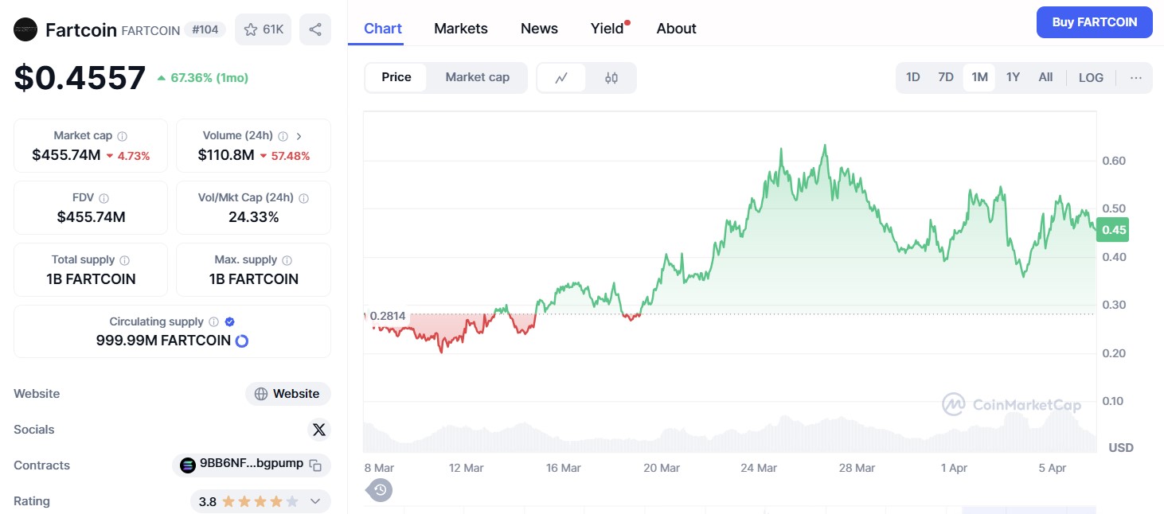Viewport: 1164px width, 514px height.
Task: Enable logarithmic scale with LOG
Action: (x=1091, y=77)
